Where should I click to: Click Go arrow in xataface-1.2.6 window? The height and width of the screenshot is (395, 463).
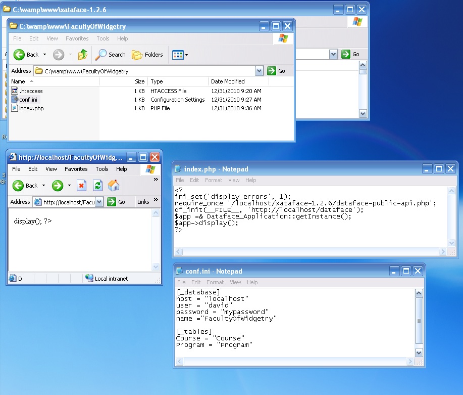345,54
